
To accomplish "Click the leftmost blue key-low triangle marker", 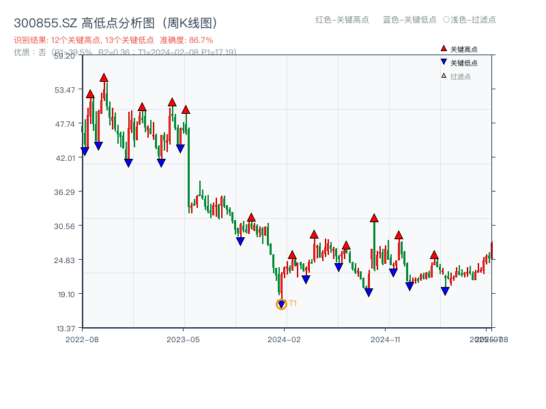I will (x=85, y=151).
